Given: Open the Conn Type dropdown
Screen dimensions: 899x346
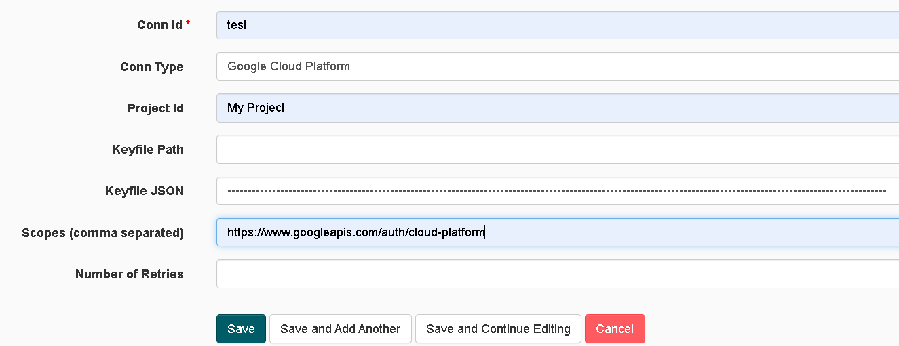Looking at the screenshot, I should click(556, 66).
